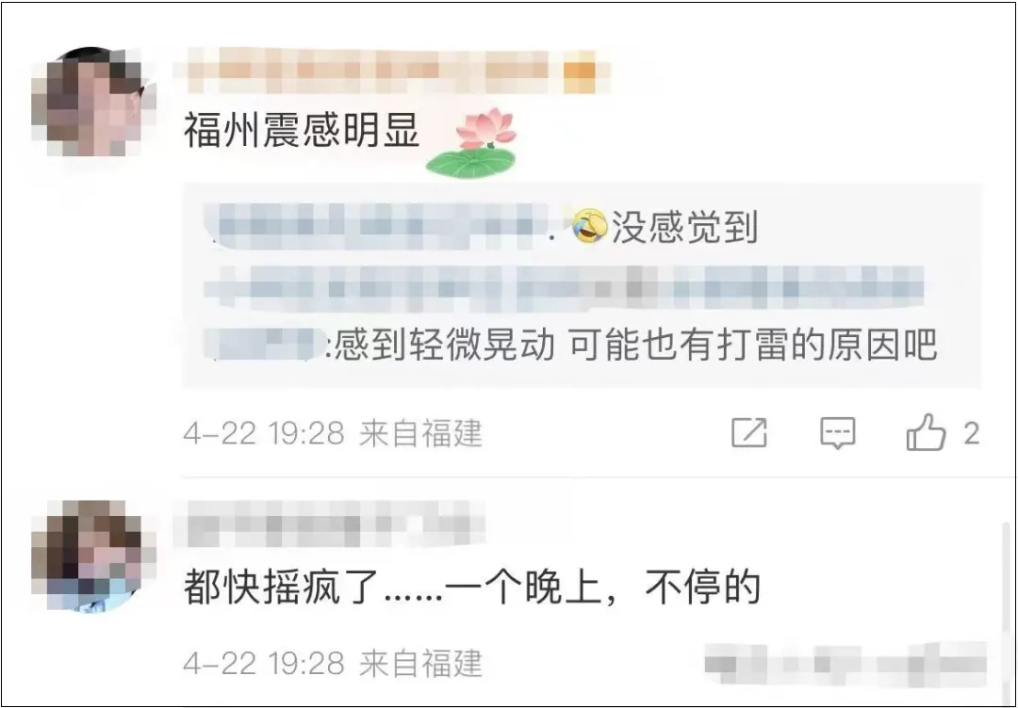Tap the repost icon on first comment

point(749,432)
